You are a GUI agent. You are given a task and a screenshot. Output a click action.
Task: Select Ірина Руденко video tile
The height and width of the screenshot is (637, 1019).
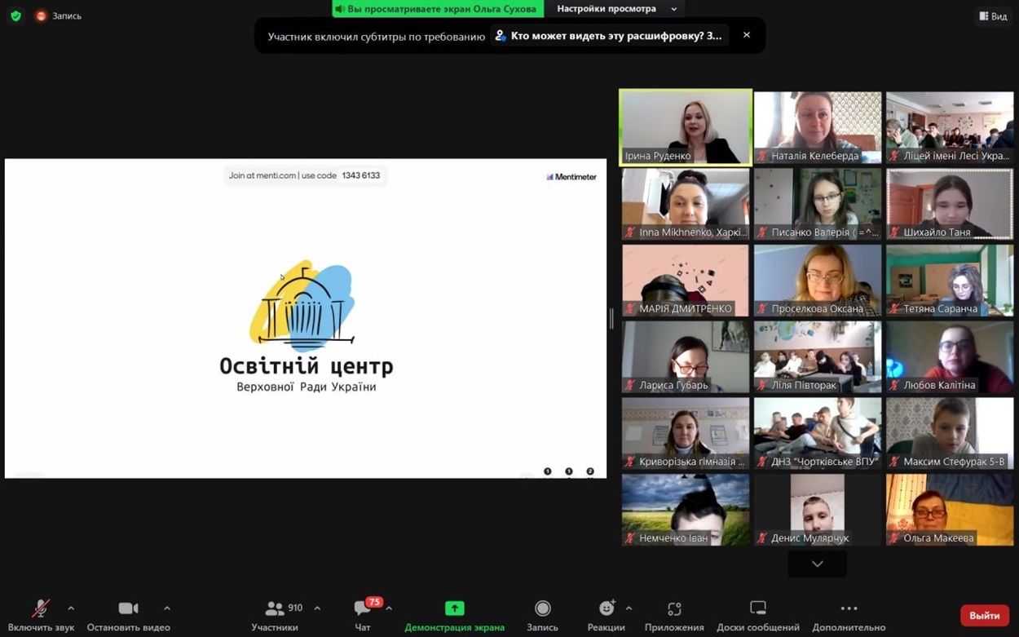coord(686,128)
